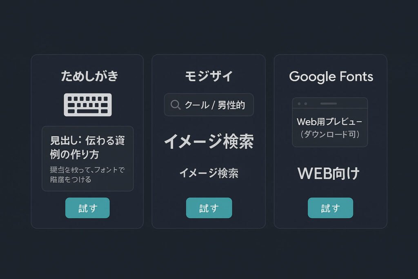Click the (ダウンロード可) note
This screenshot has height=279, width=418.
[330, 134]
